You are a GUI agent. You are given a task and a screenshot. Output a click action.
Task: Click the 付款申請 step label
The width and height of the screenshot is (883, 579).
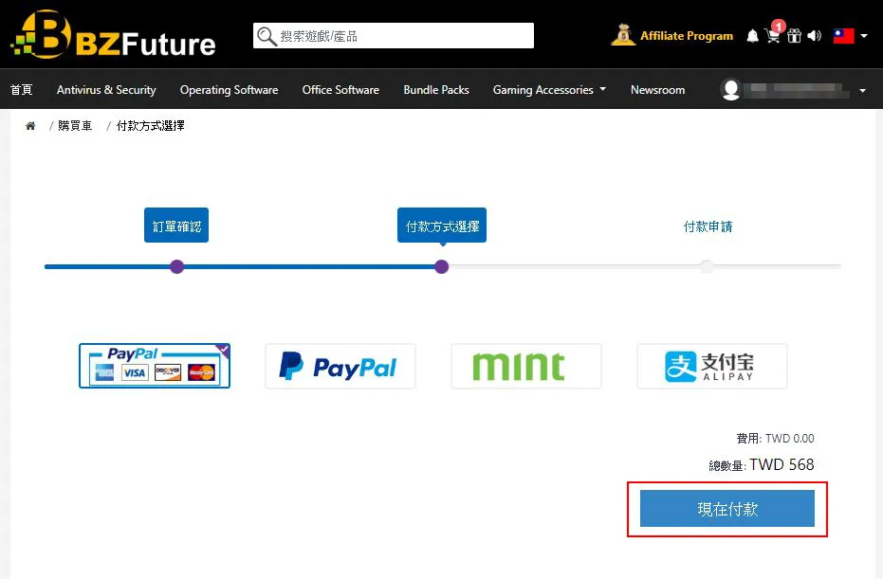(x=708, y=226)
